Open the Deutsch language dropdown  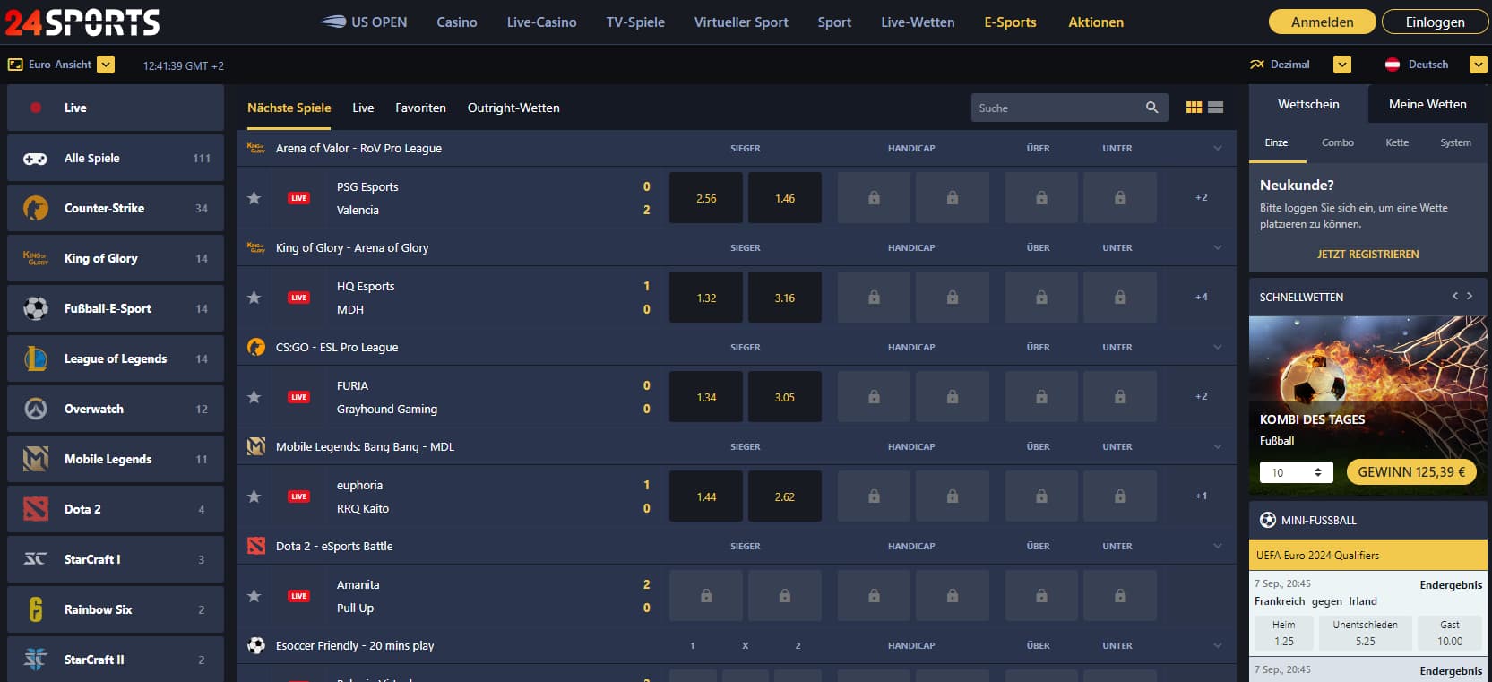point(1478,65)
